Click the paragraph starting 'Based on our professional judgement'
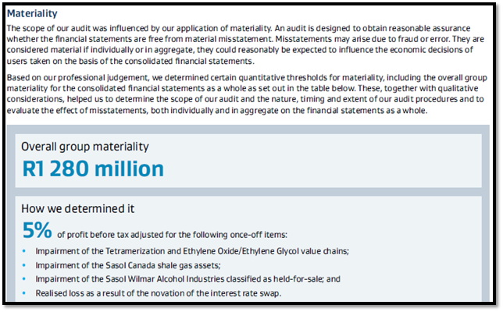The image size is (503, 312). tap(247, 94)
